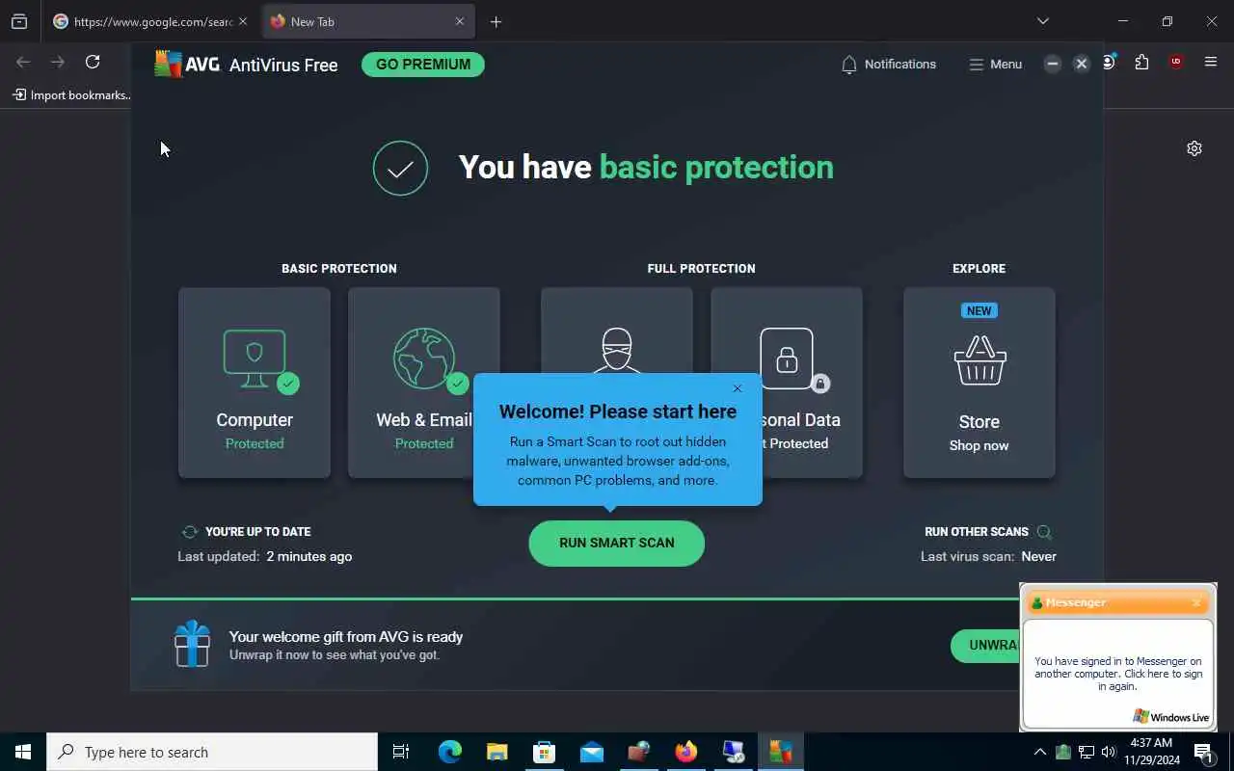1234x771 pixels.
Task: Open the Mail app from the taskbar
Action: point(591,752)
